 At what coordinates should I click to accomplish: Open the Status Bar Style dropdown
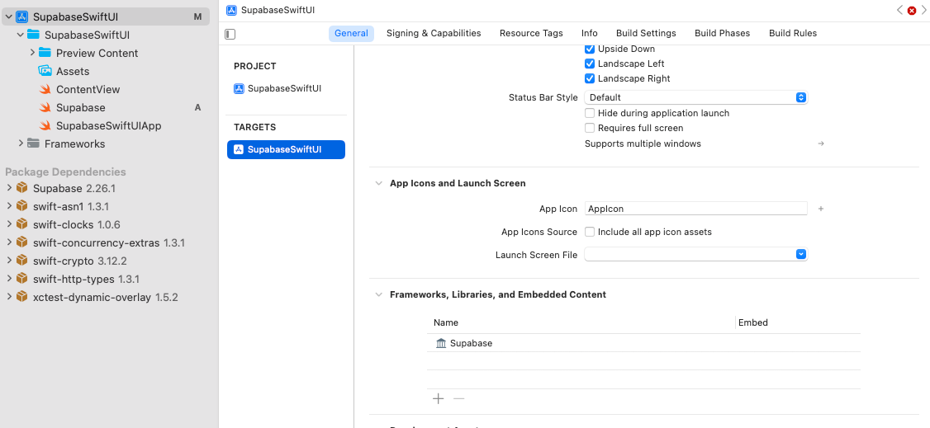pos(800,97)
